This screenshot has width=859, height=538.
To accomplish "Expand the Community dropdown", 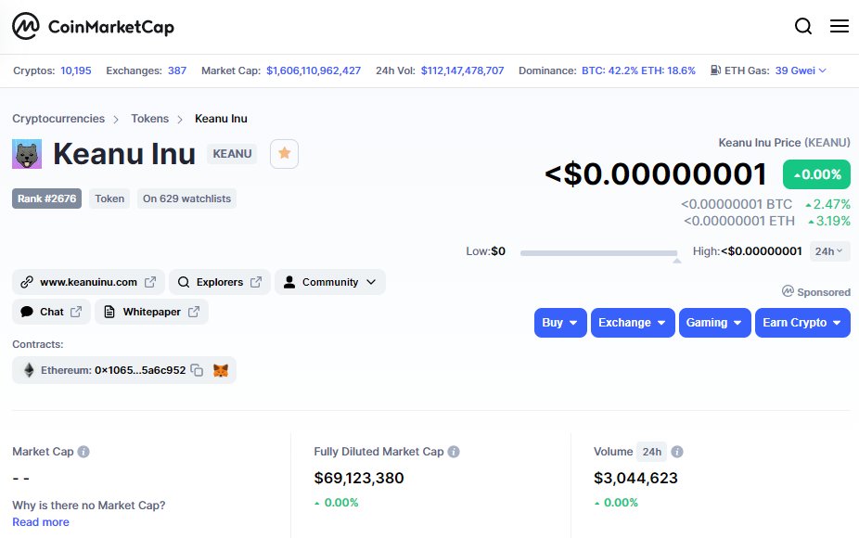I will coord(330,282).
